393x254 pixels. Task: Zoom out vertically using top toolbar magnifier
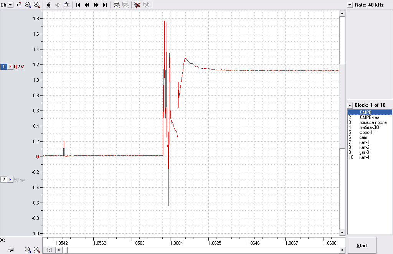pyautogui.click(x=28, y=5)
